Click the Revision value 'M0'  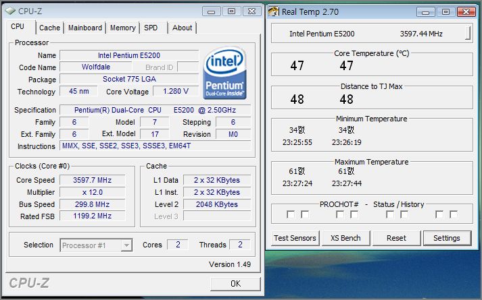233,134
